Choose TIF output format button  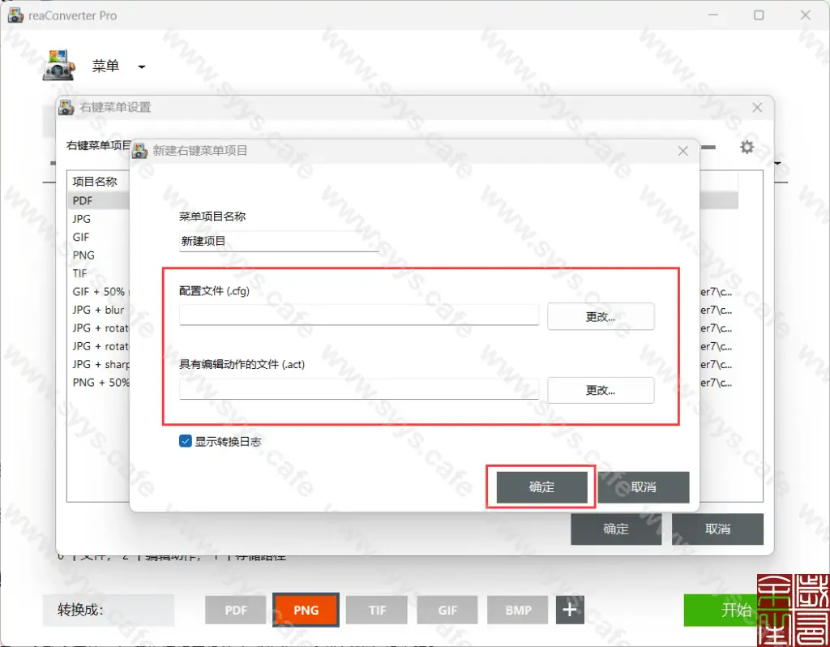(x=377, y=610)
